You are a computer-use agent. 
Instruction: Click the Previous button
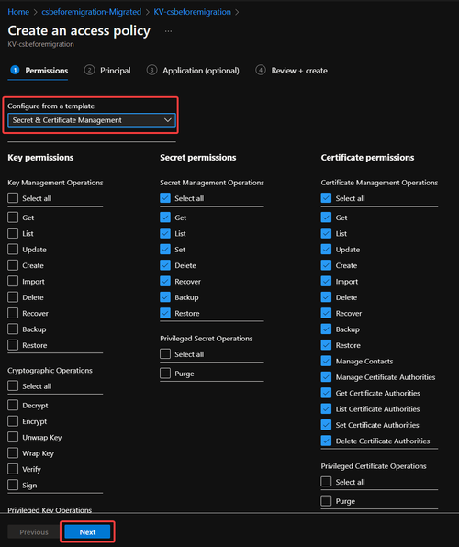tap(34, 532)
